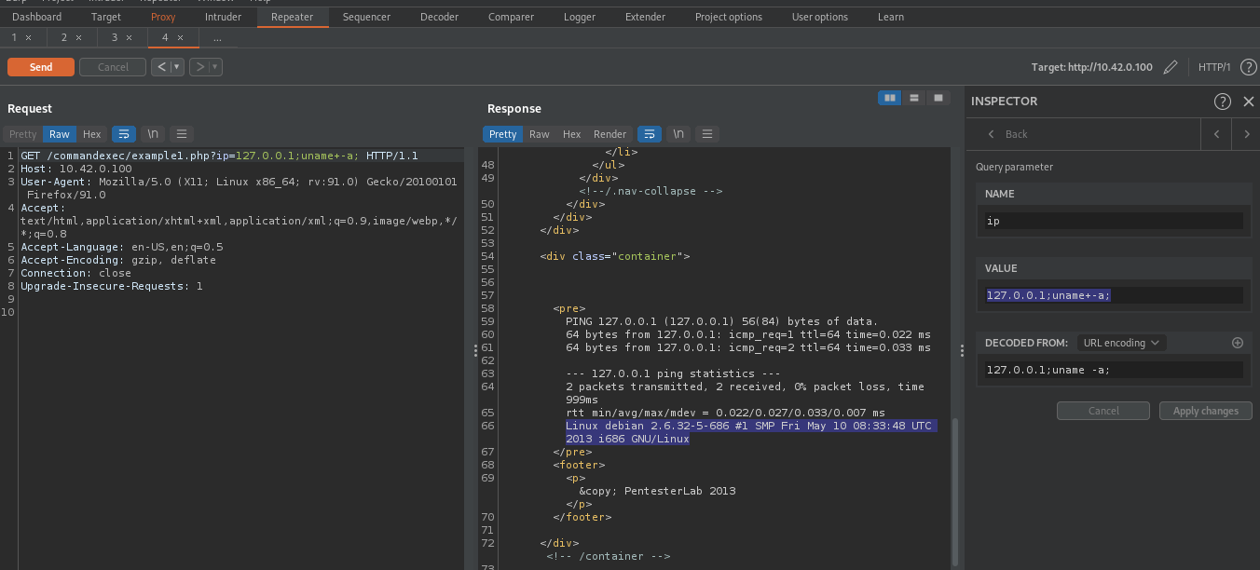Close Repeater tab 3
Screen dimensions: 1260x570
pos(129,37)
